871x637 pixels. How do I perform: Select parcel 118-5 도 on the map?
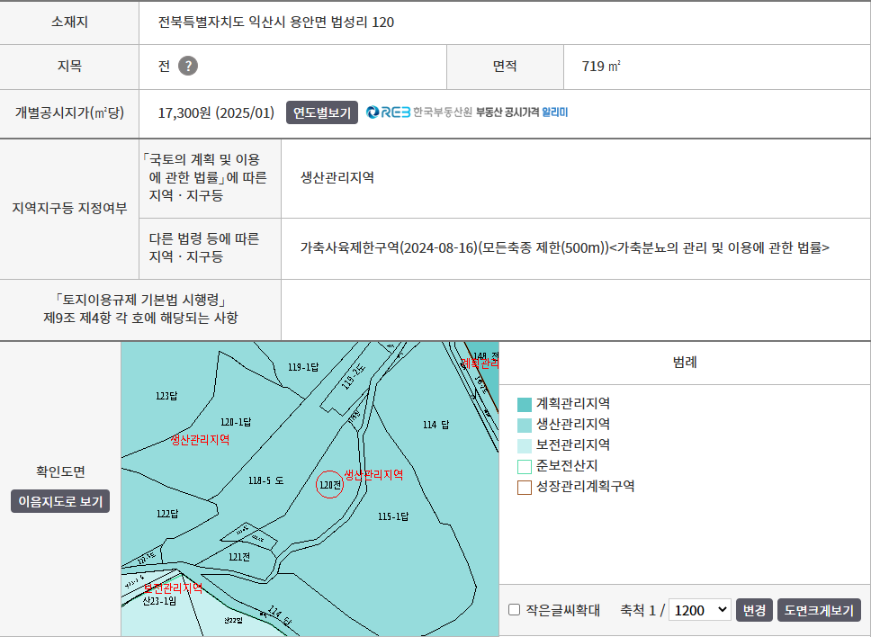265,481
